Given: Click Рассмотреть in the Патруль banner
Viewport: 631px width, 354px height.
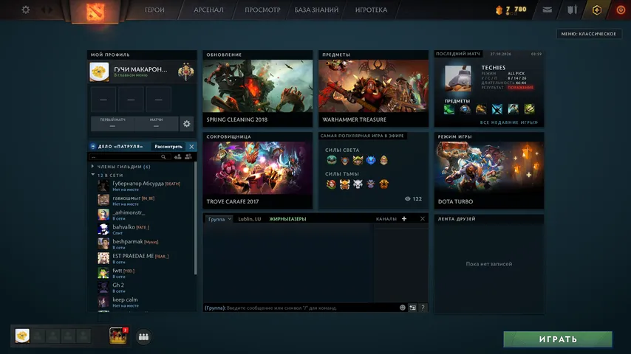Looking at the screenshot, I should pos(168,147).
